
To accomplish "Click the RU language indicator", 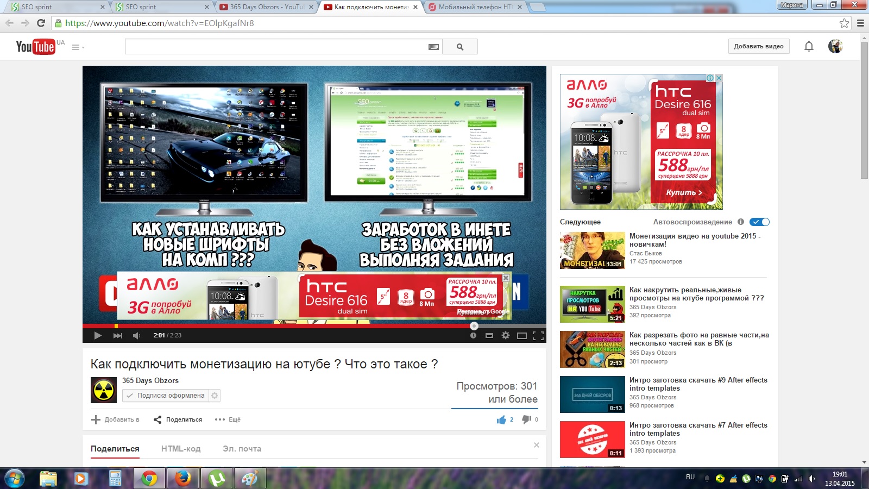I will [x=690, y=477].
